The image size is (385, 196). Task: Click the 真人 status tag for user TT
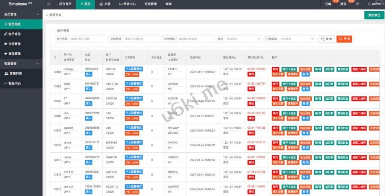(88, 103)
